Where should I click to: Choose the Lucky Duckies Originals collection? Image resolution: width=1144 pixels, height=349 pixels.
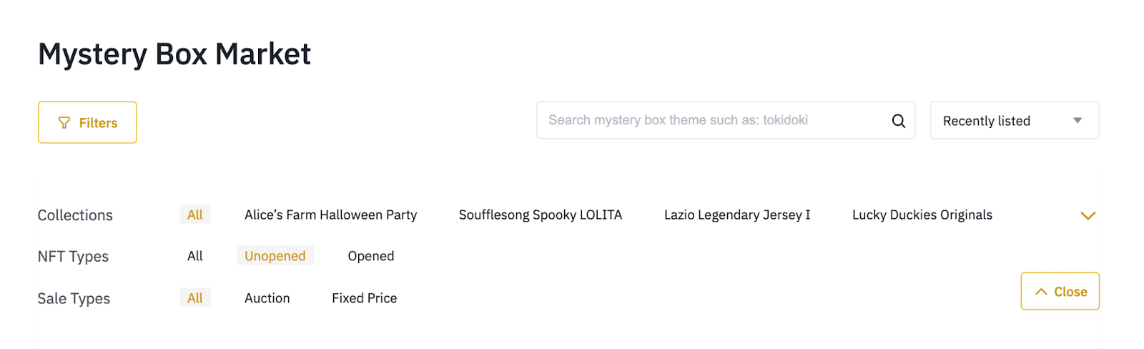coord(922,215)
